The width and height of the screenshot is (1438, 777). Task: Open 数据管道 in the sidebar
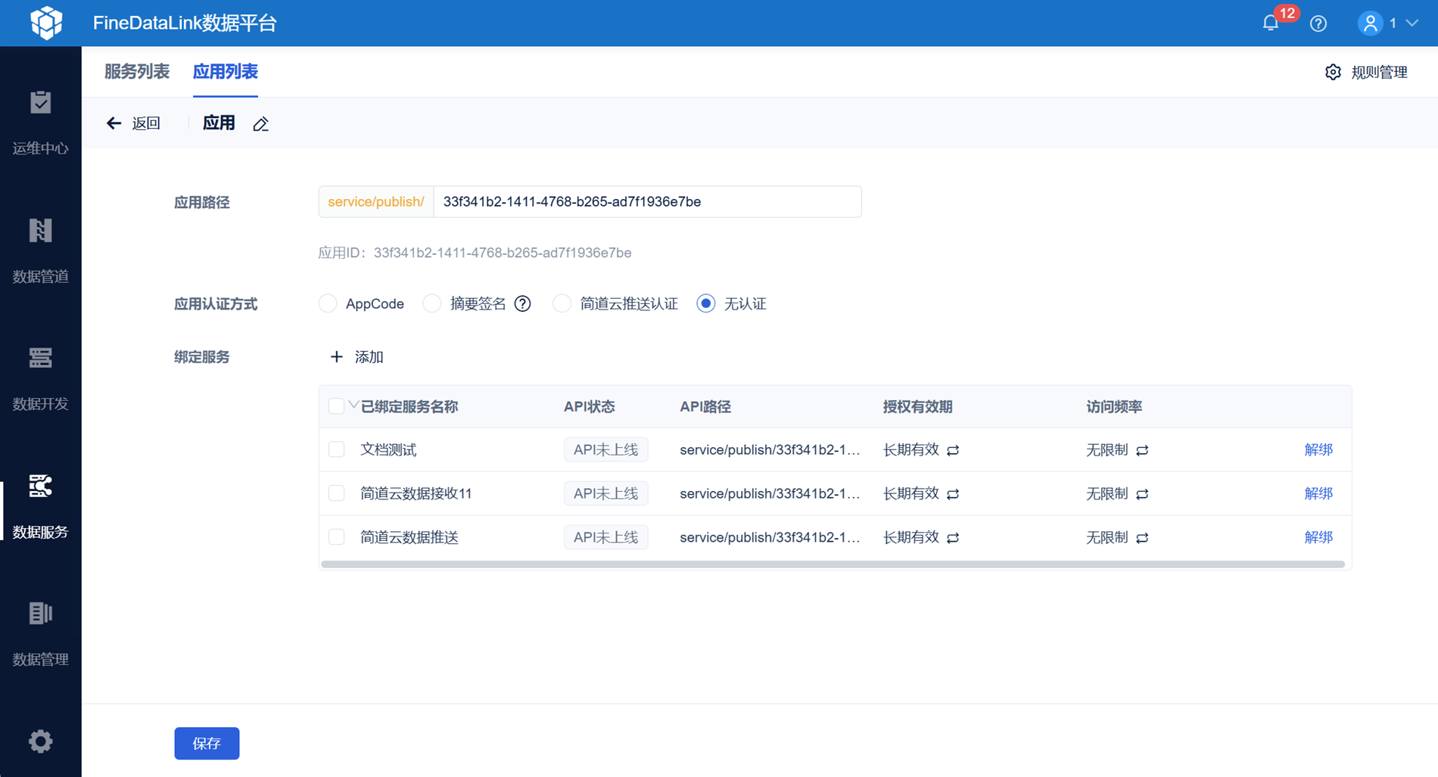pos(41,250)
